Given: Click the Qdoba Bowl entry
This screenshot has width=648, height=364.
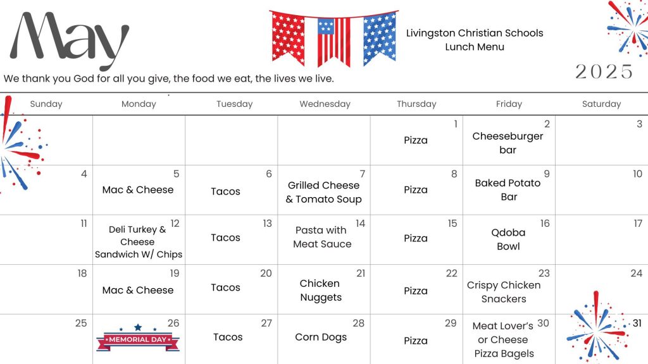Looking at the screenshot, I should point(508,240).
